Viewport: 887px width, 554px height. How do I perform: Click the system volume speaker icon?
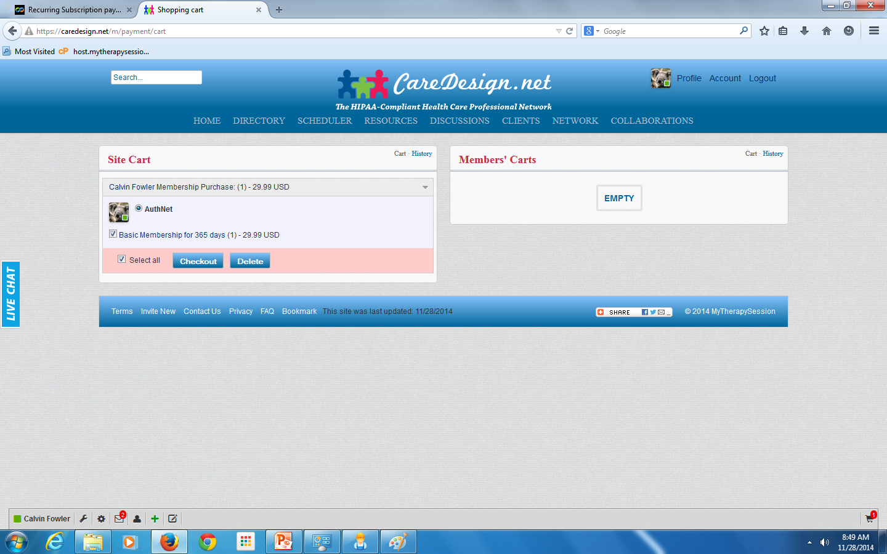[825, 542]
